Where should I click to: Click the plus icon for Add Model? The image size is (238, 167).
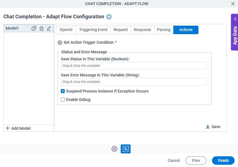click(8, 128)
